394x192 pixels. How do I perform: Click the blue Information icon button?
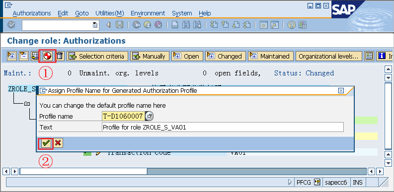[385, 56]
